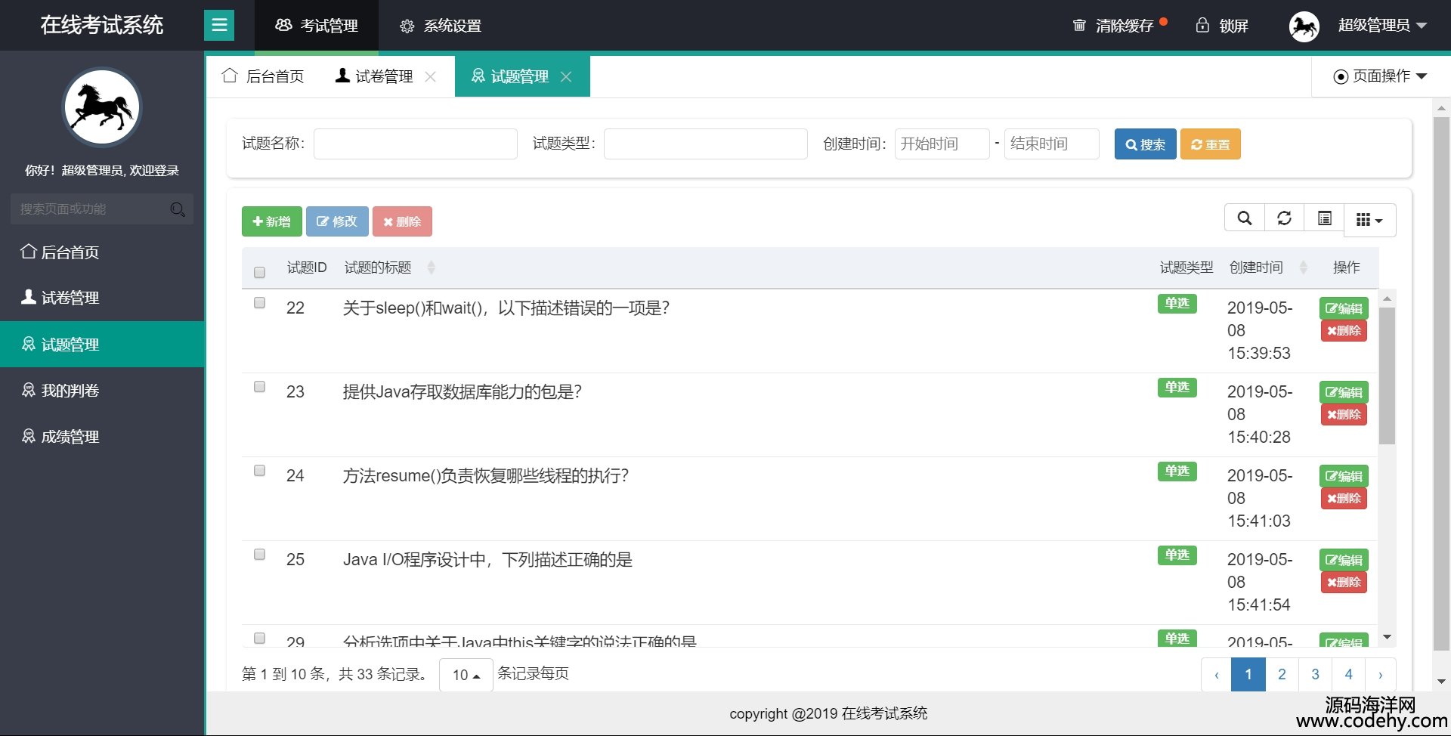The height and width of the screenshot is (736, 1451).
Task: Click the admin horse avatar in top bar
Action: click(x=1304, y=26)
